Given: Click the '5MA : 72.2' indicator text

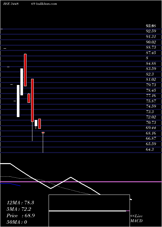Looking at the screenshot, I should pyautogui.click(x=19, y=209).
